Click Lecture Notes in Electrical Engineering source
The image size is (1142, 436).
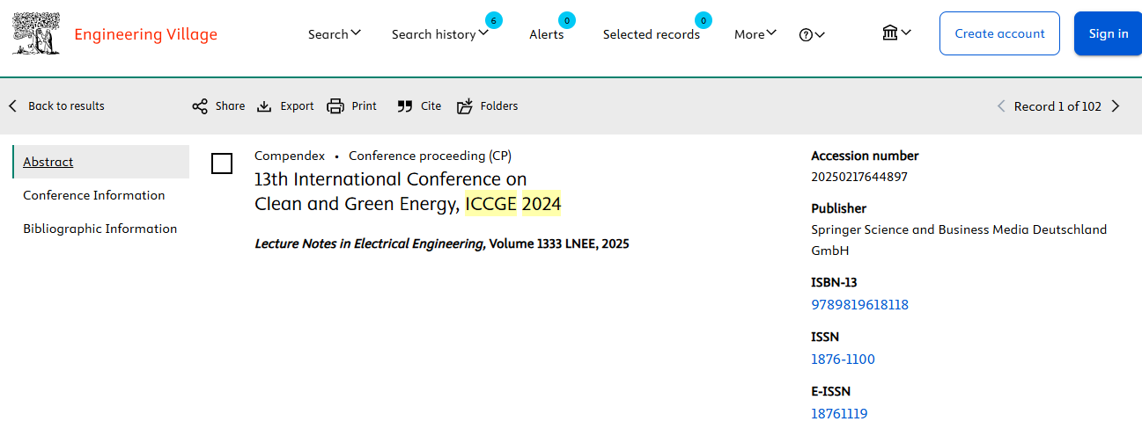(x=369, y=243)
